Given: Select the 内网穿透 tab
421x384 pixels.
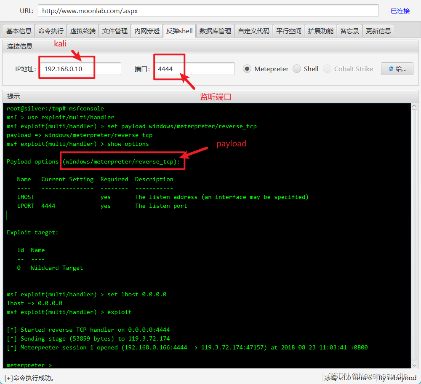Looking at the screenshot, I should coord(147,31).
